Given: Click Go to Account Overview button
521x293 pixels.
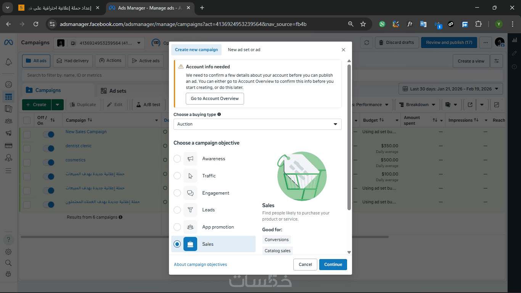Looking at the screenshot, I should click(215, 98).
